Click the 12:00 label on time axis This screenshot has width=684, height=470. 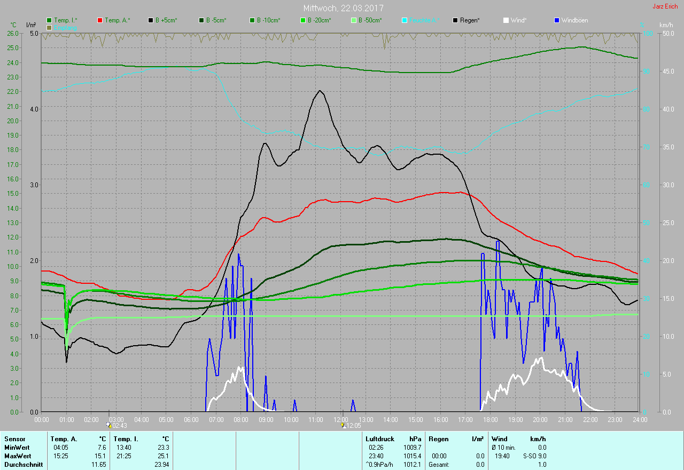point(341,420)
